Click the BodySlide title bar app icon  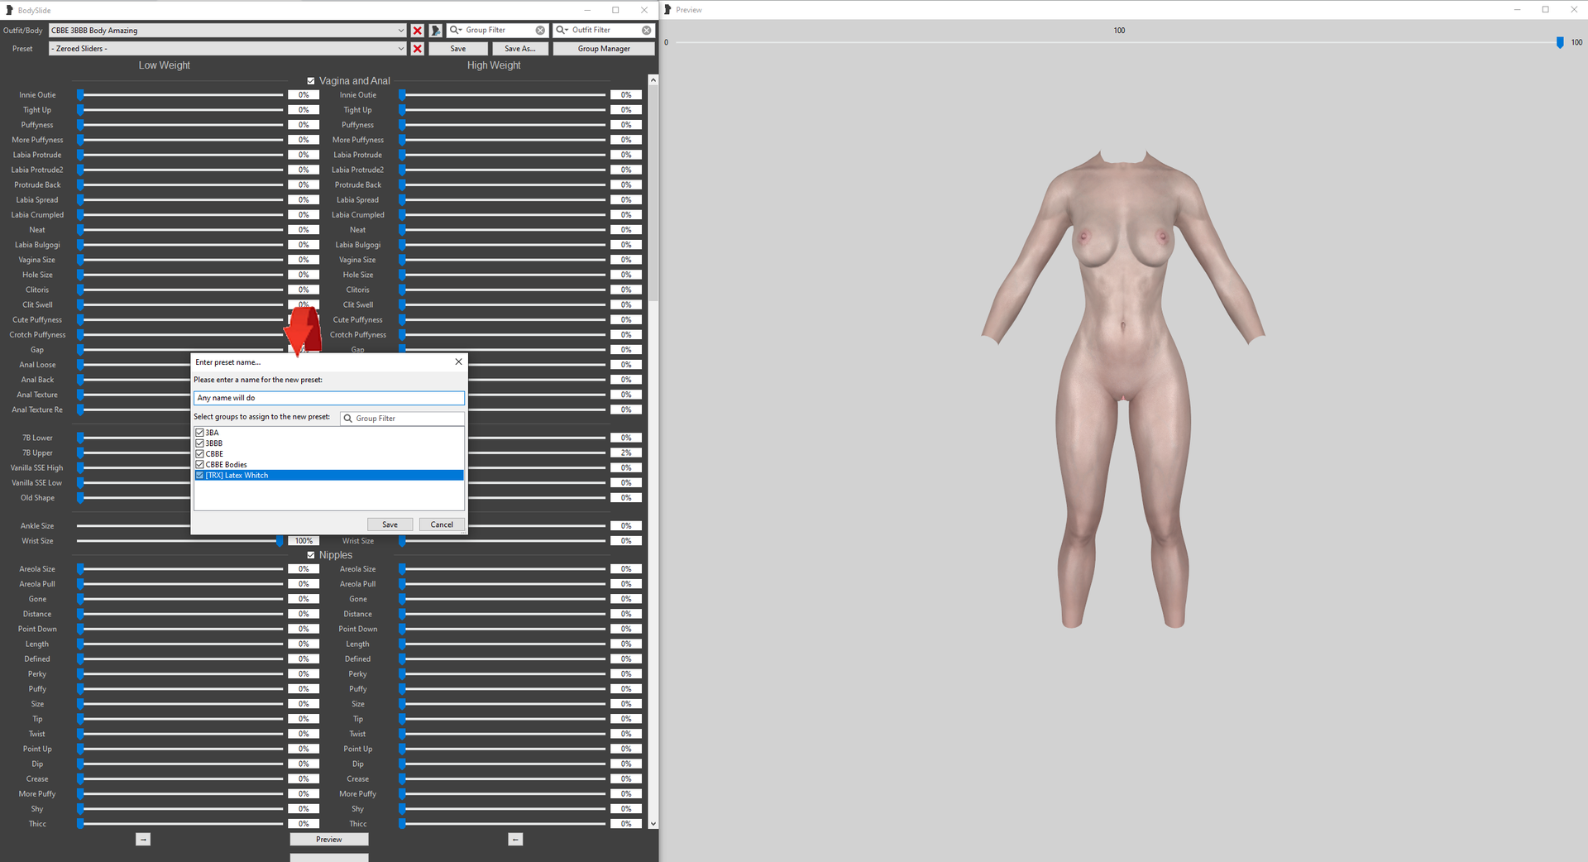click(9, 10)
